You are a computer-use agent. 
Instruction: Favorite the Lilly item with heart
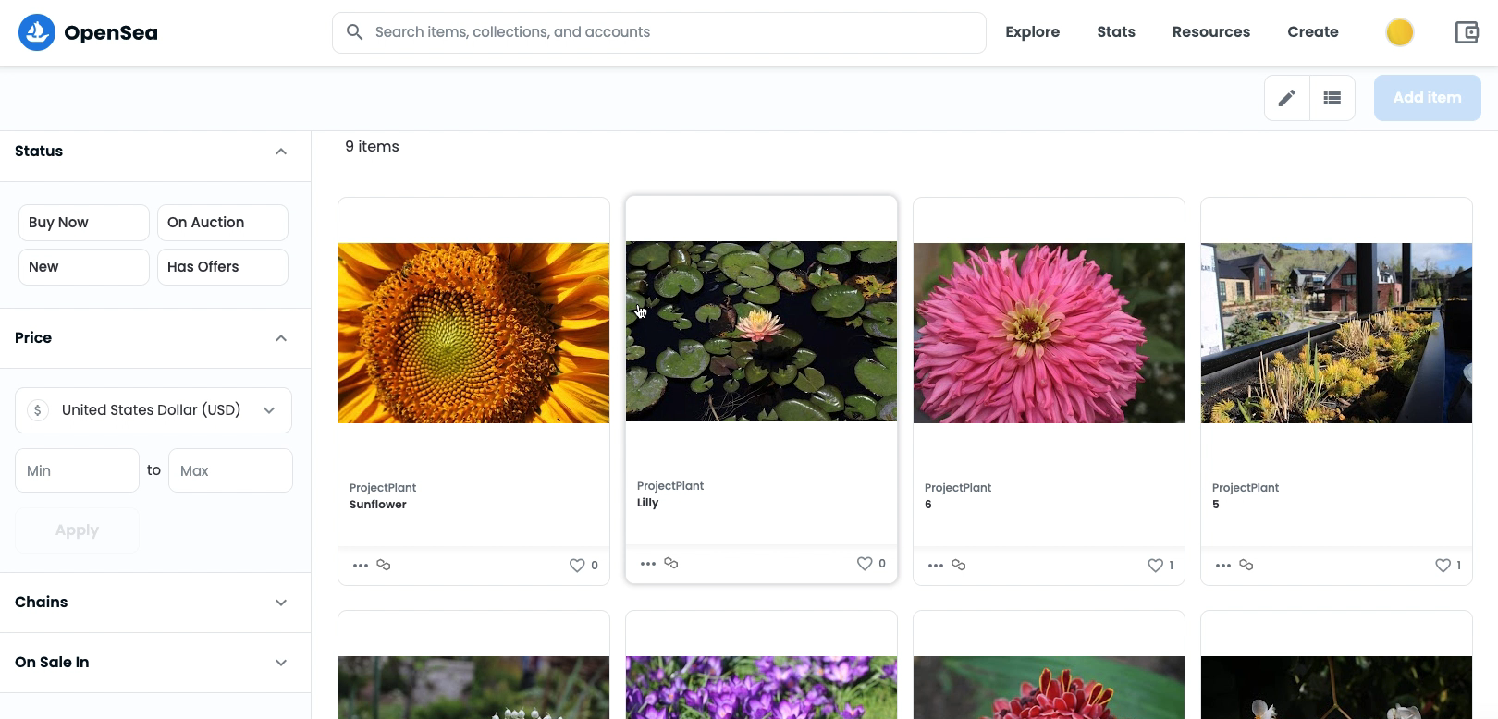point(865,563)
